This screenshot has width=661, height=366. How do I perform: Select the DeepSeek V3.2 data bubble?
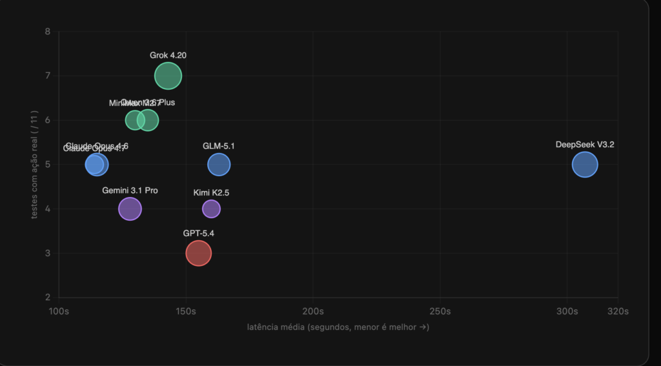pos(585,165)
